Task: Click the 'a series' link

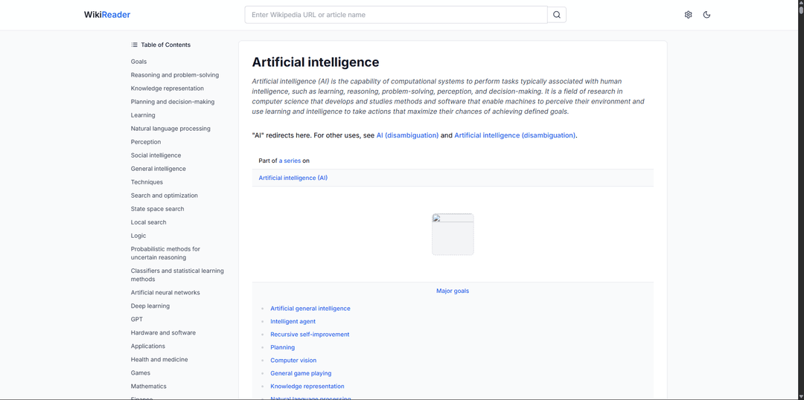Action: 290,161
